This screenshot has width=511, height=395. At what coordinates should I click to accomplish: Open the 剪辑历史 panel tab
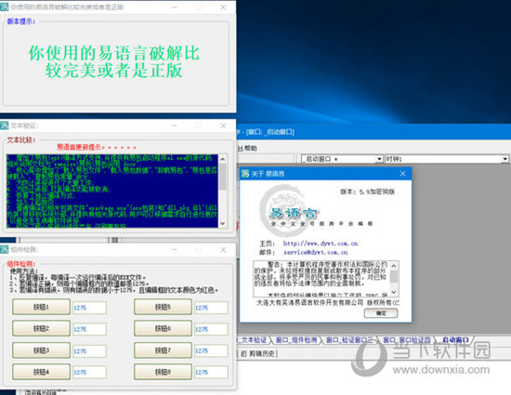259,353
